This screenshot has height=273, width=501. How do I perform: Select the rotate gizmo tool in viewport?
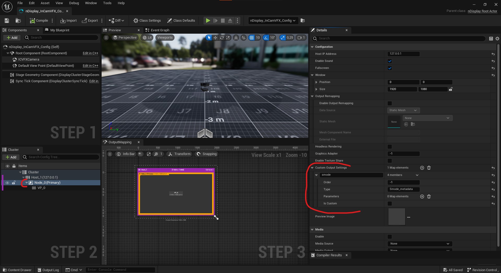[222, 38]
